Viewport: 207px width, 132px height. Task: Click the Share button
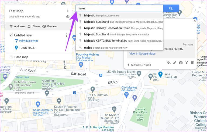point(34,26)
